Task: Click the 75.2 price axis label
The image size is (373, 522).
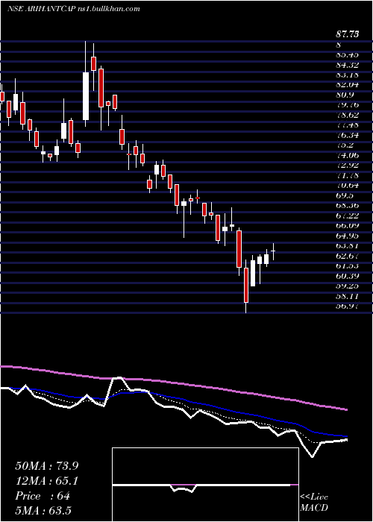Action: click(x=345, y=145)
